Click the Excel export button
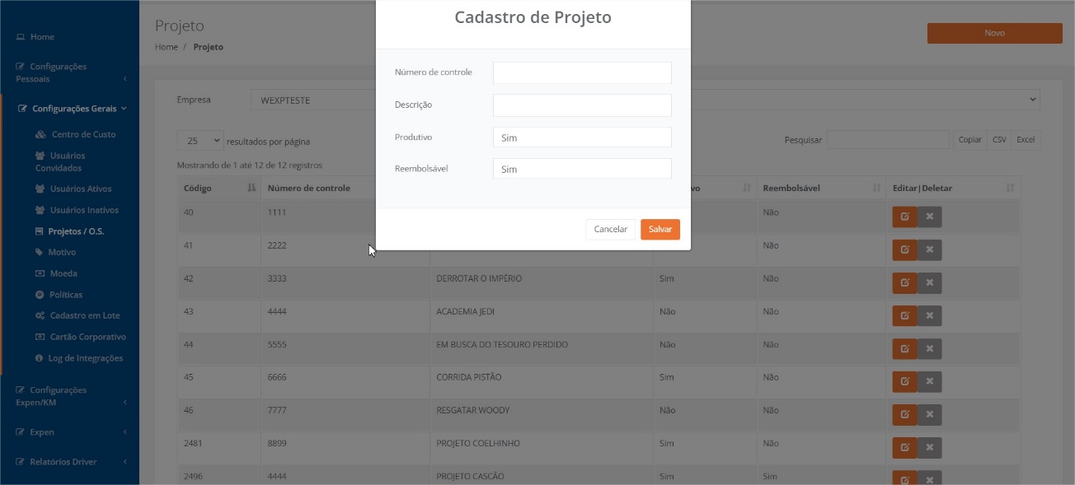Image resolution: width=1075 pixels, height=485 pixels. 1026,140
